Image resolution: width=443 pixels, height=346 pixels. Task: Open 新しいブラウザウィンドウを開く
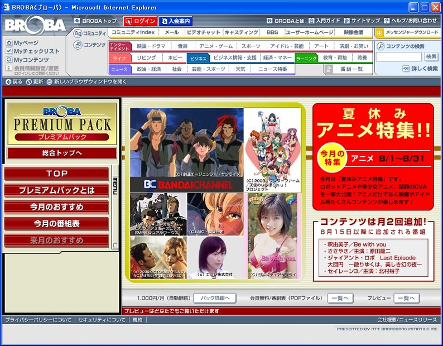pyautogui.click(x=86, y=82)
